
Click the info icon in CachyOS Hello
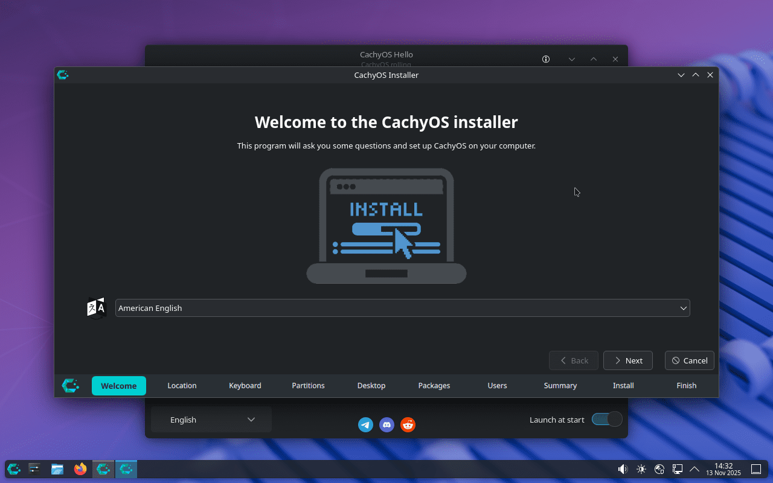tap(545, 59)
